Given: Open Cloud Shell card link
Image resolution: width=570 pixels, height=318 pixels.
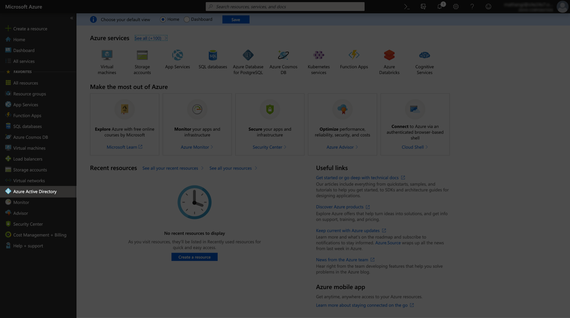Looking at the screenshot, I should 415,147.
